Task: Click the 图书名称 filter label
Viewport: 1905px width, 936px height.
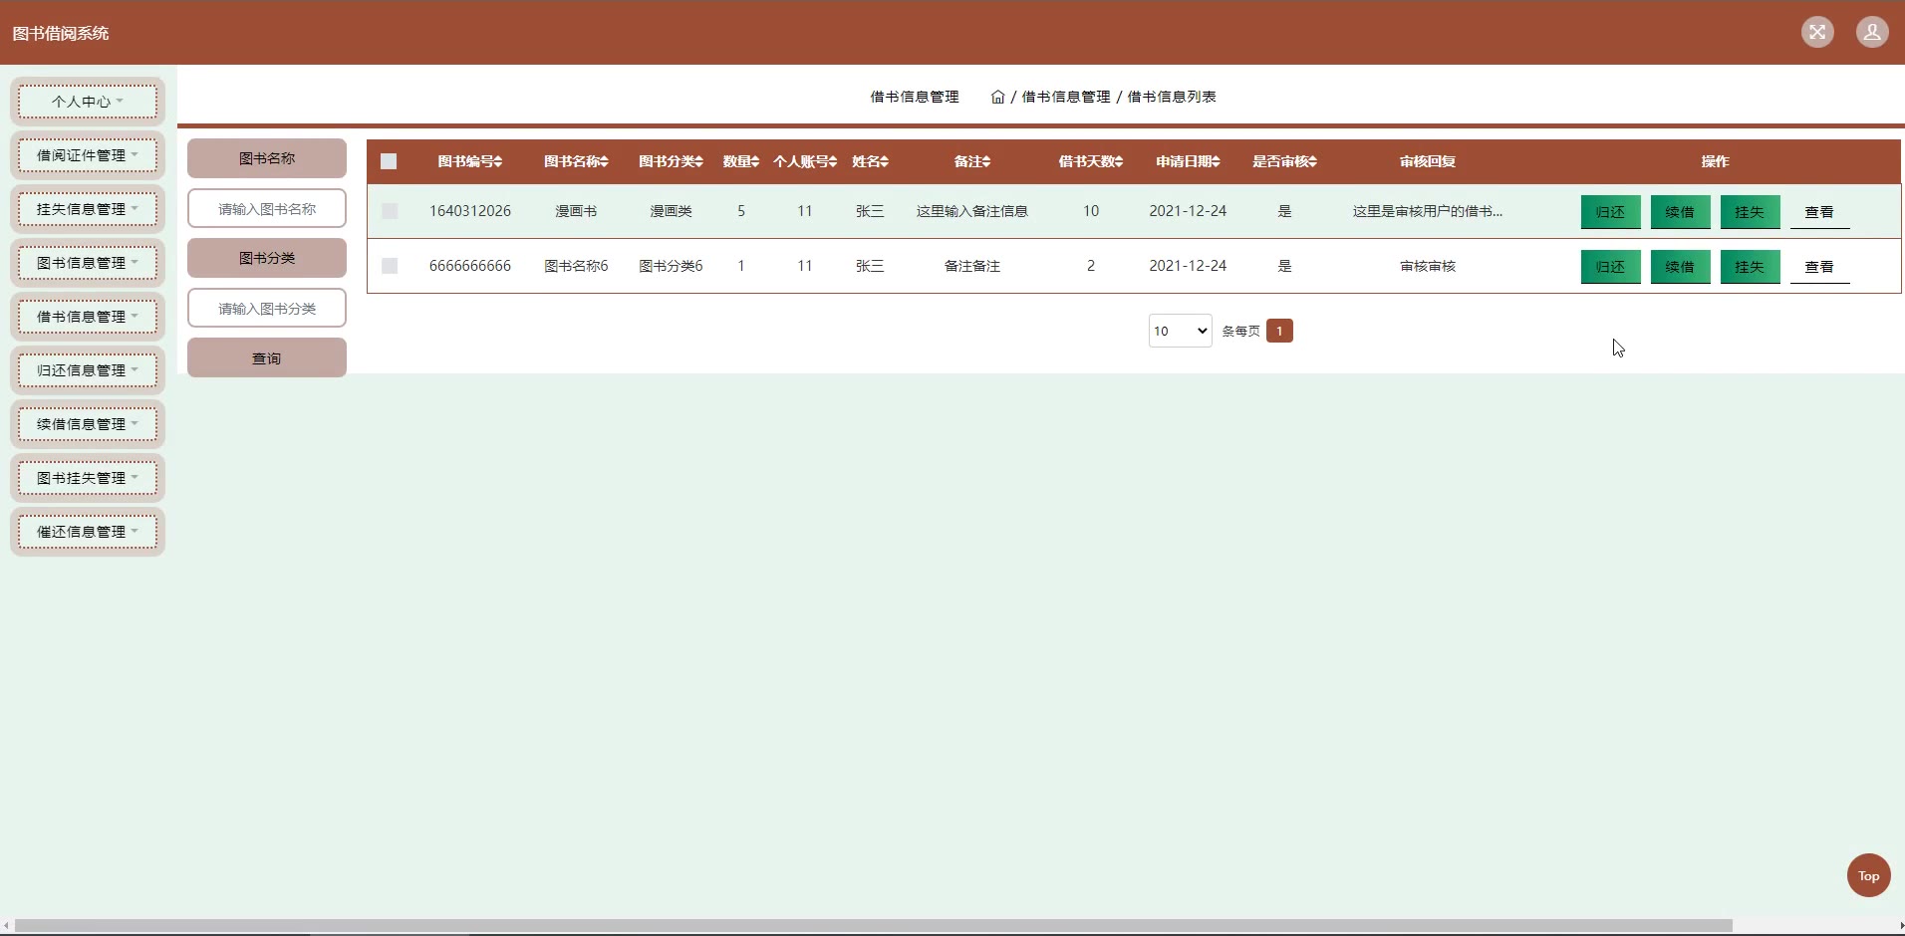Action: pyautogui.click(x=267, y=158)
